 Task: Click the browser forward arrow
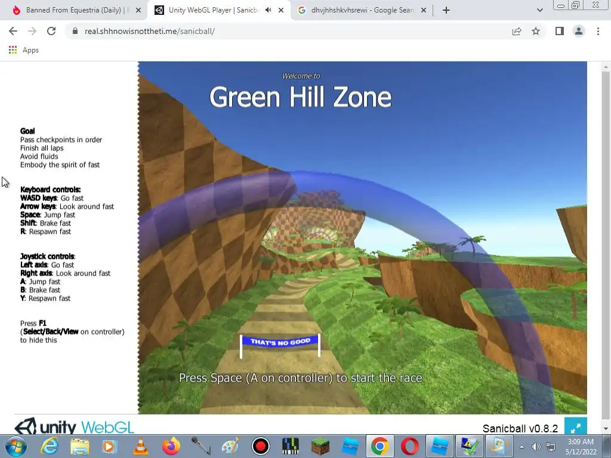click(32, 31)
